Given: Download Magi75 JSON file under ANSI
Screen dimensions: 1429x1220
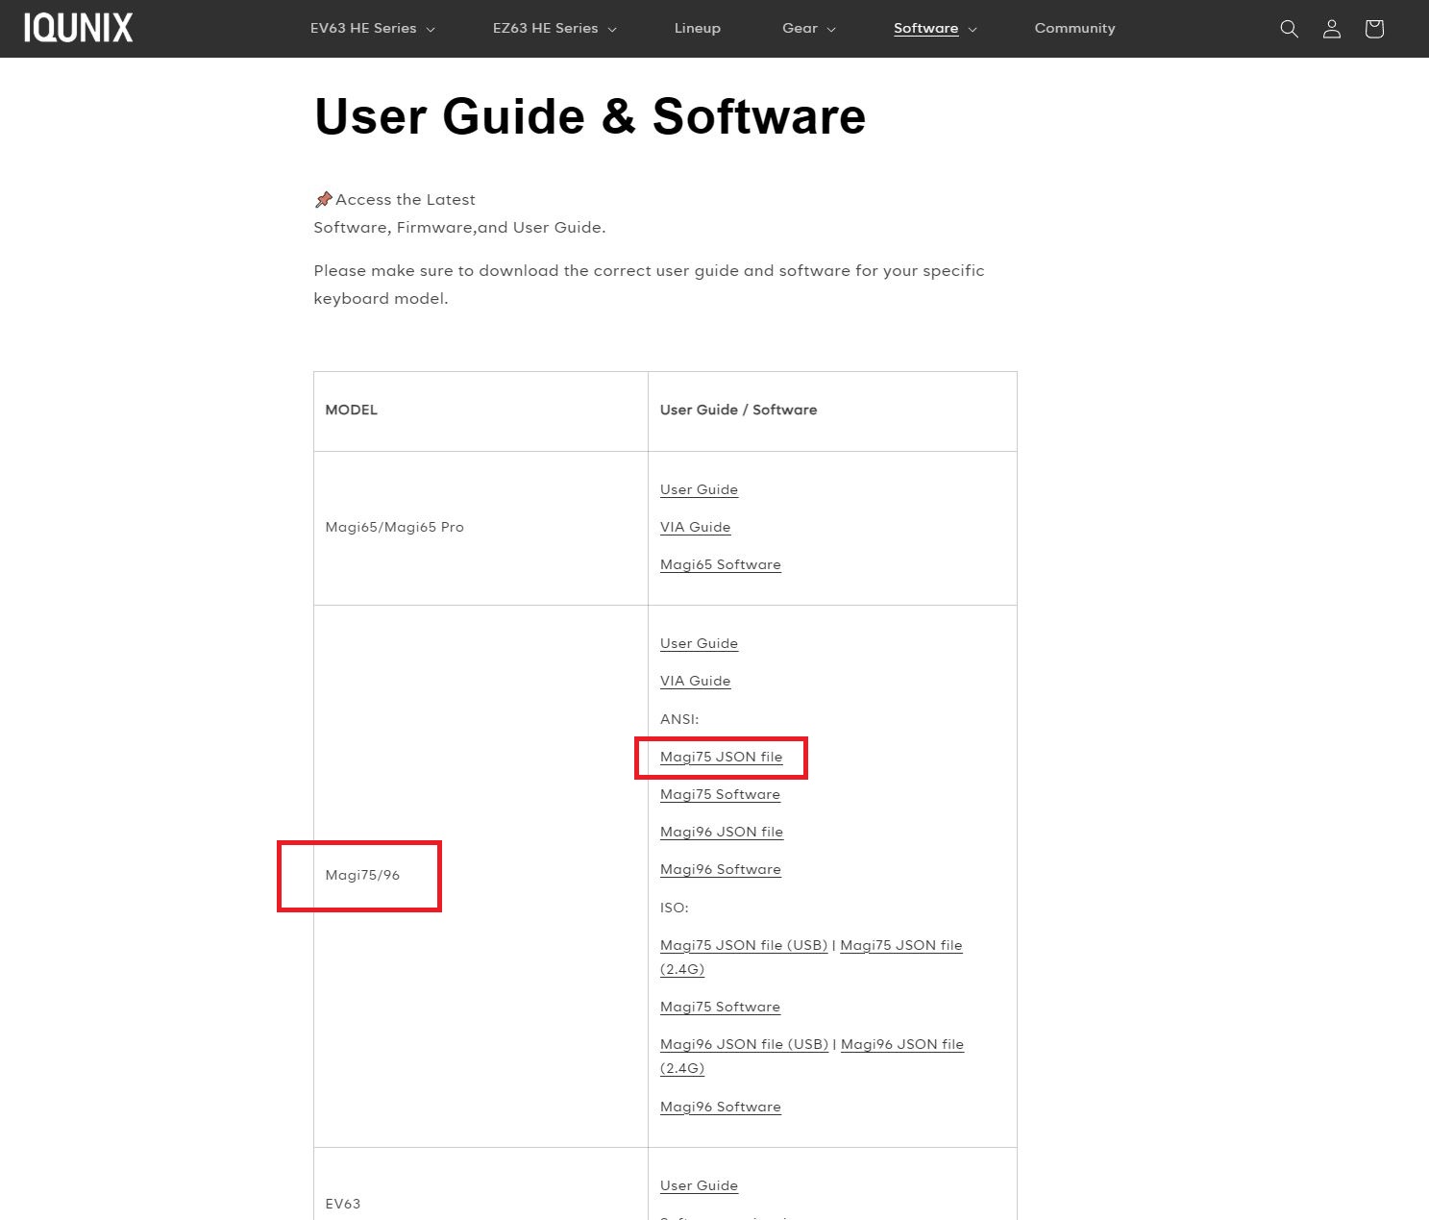Looking at the screenshot, I should pyautogui.click(x=721, y=757).
